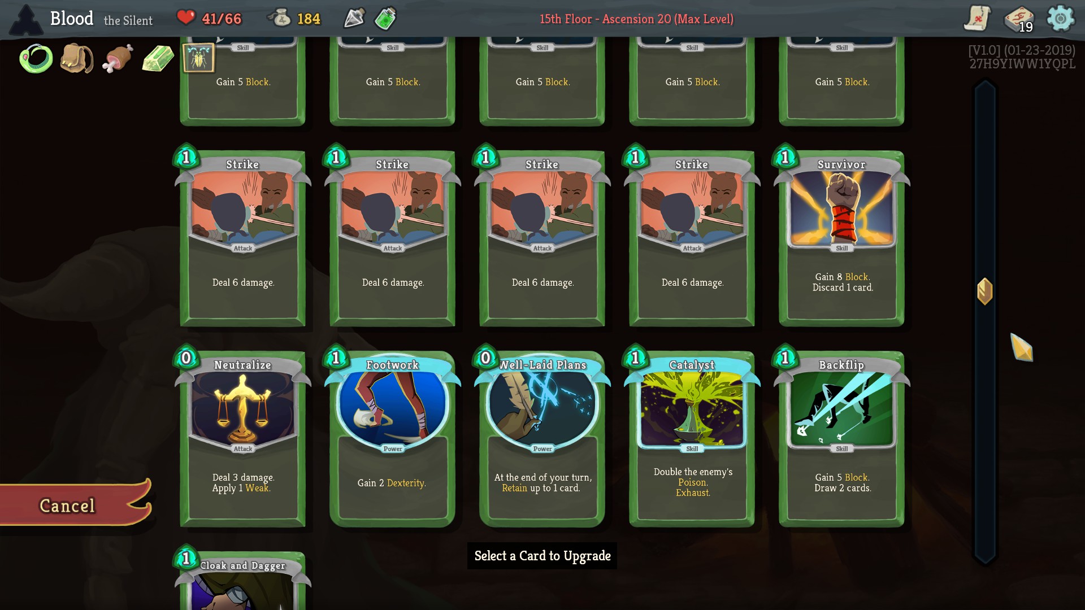
Task: Click the framed beetle relic
Action: [198, 58]
